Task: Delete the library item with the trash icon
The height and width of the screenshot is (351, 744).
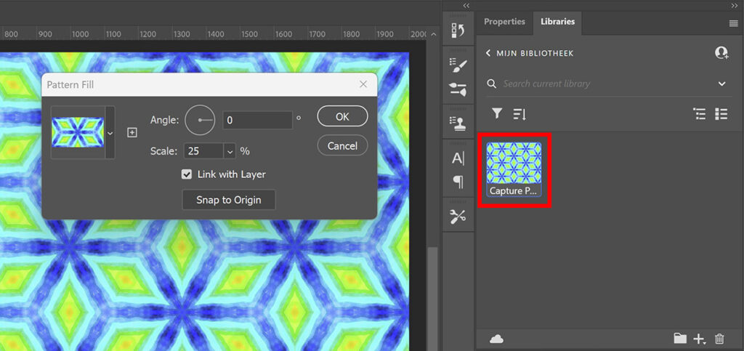Action: 719,339
